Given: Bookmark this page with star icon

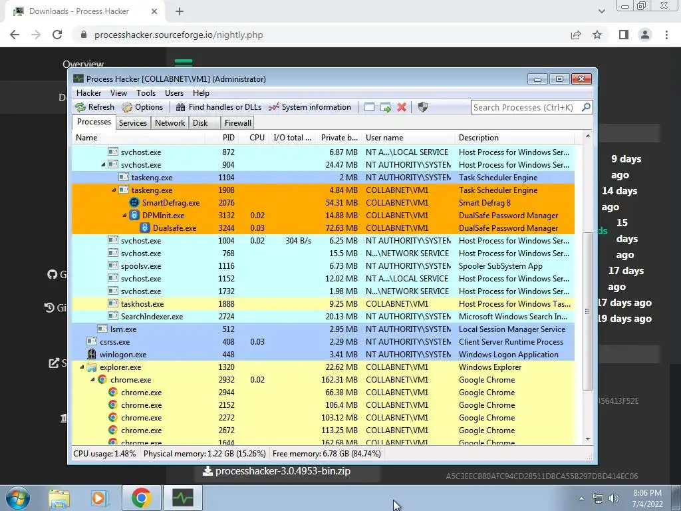Looking at the screenshot, I should (x=597, y=35).
